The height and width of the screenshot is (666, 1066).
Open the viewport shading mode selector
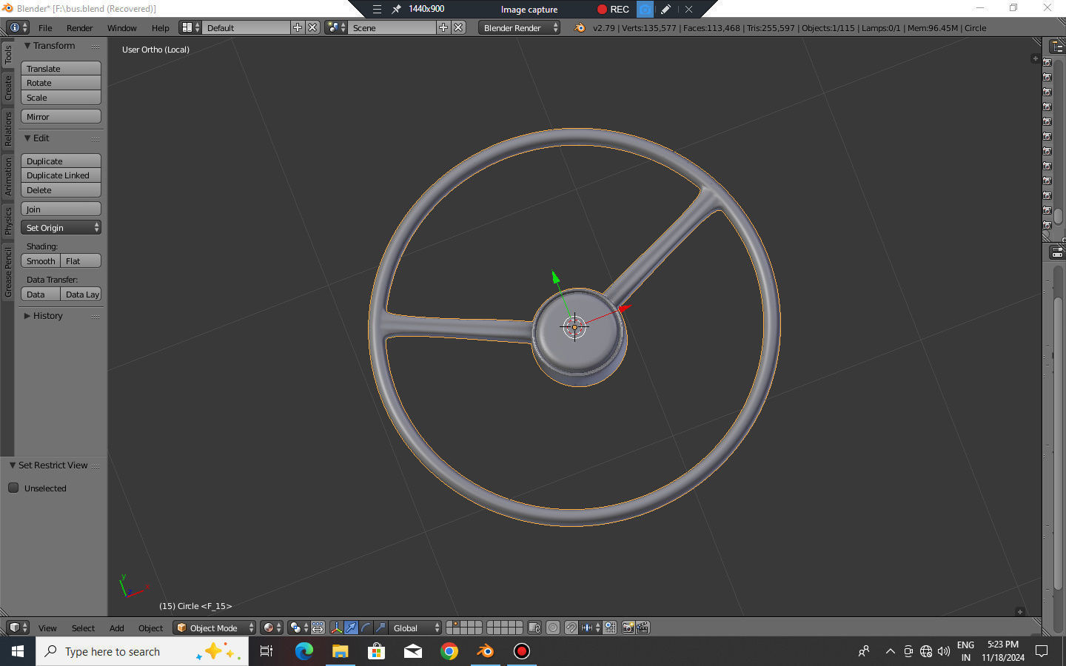click(271, 628)
